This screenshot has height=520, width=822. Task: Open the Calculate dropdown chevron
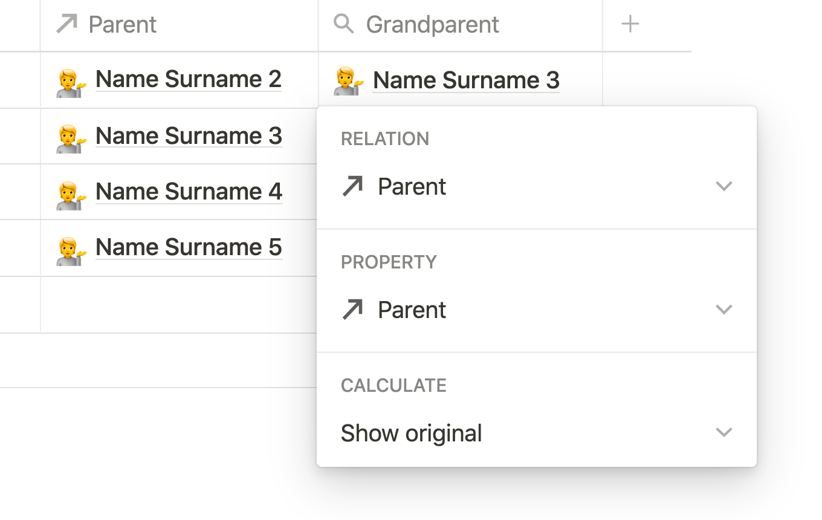click(x=723, y=432)
